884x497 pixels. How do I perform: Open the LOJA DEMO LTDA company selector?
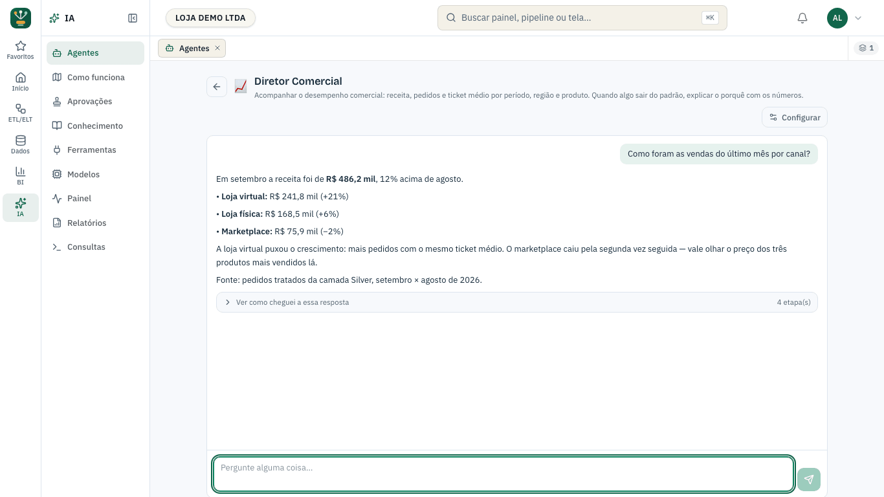(x=210, y=18)
